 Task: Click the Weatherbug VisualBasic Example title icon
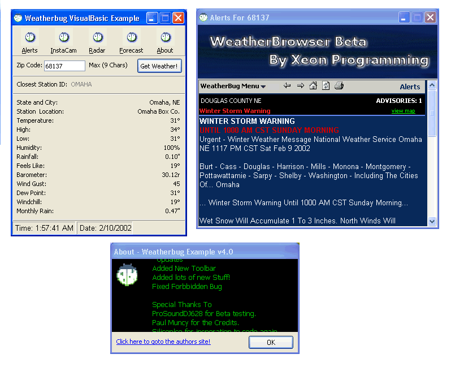click(x=18, y=18)
